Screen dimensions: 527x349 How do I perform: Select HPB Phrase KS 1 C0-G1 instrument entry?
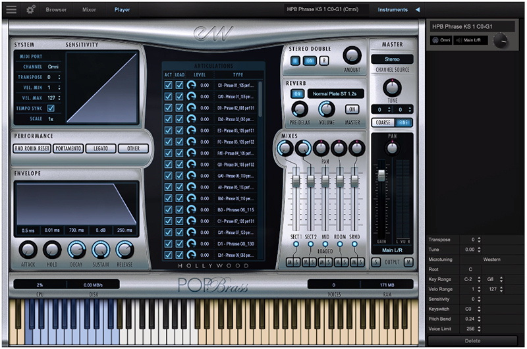click(x=472, y=26)
